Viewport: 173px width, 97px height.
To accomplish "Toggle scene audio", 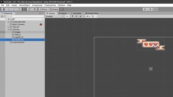I will 76,16.
